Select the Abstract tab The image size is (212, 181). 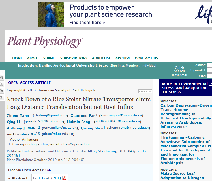pos(18,178)
